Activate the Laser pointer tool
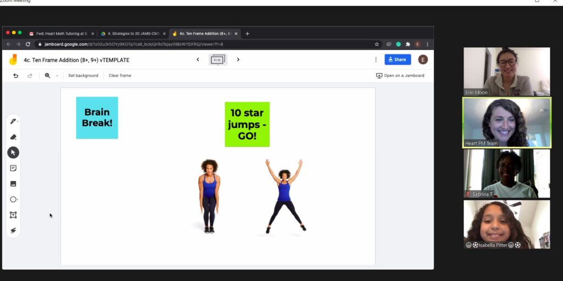563x281 pixels. pos(13,230)
